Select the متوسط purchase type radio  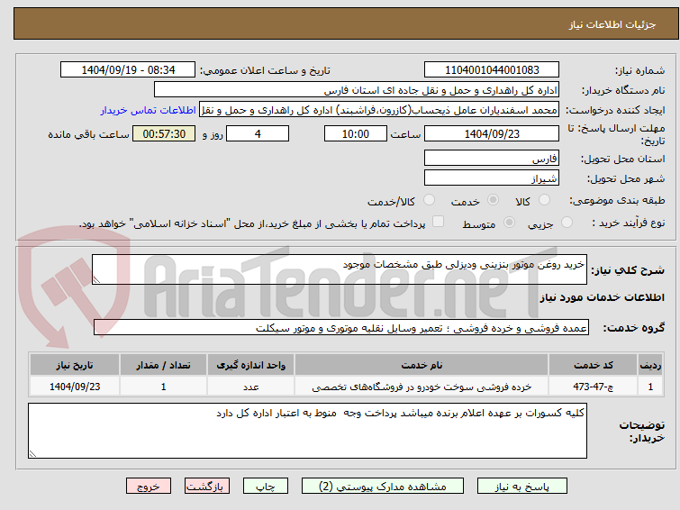click(x=509, y=223)
